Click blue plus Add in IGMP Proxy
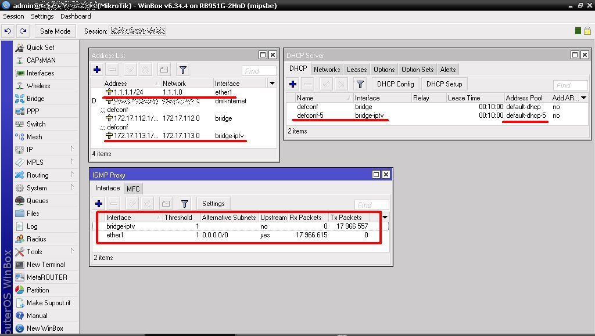Screen dimensions: 595x336 pyautogui.click(x=99, y=204)
